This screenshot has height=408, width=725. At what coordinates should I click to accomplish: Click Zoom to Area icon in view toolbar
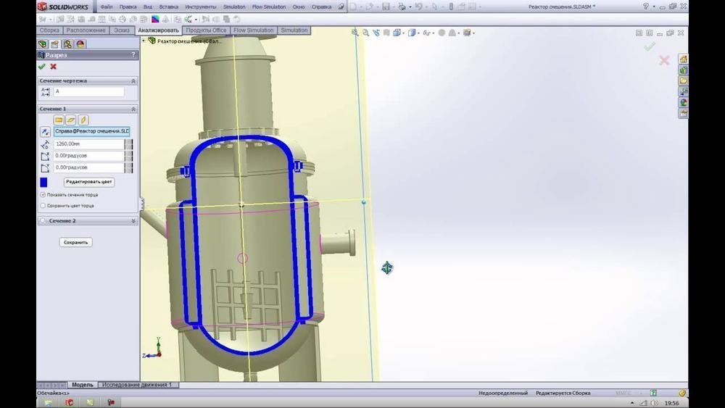click(365, 33)
